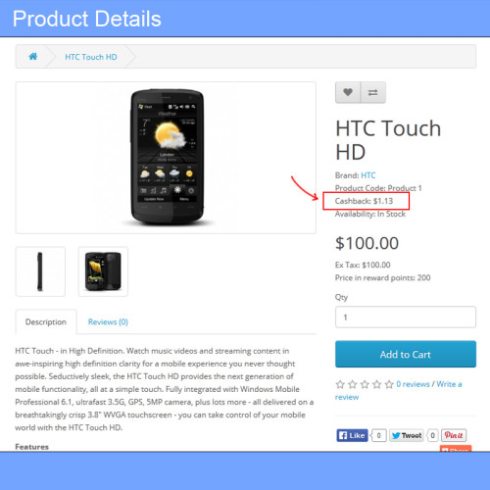Click the 0 reviews link
This screenshot has height=490, width=490.
(413, 384)
